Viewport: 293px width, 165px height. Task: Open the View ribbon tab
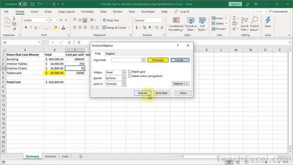131,11
